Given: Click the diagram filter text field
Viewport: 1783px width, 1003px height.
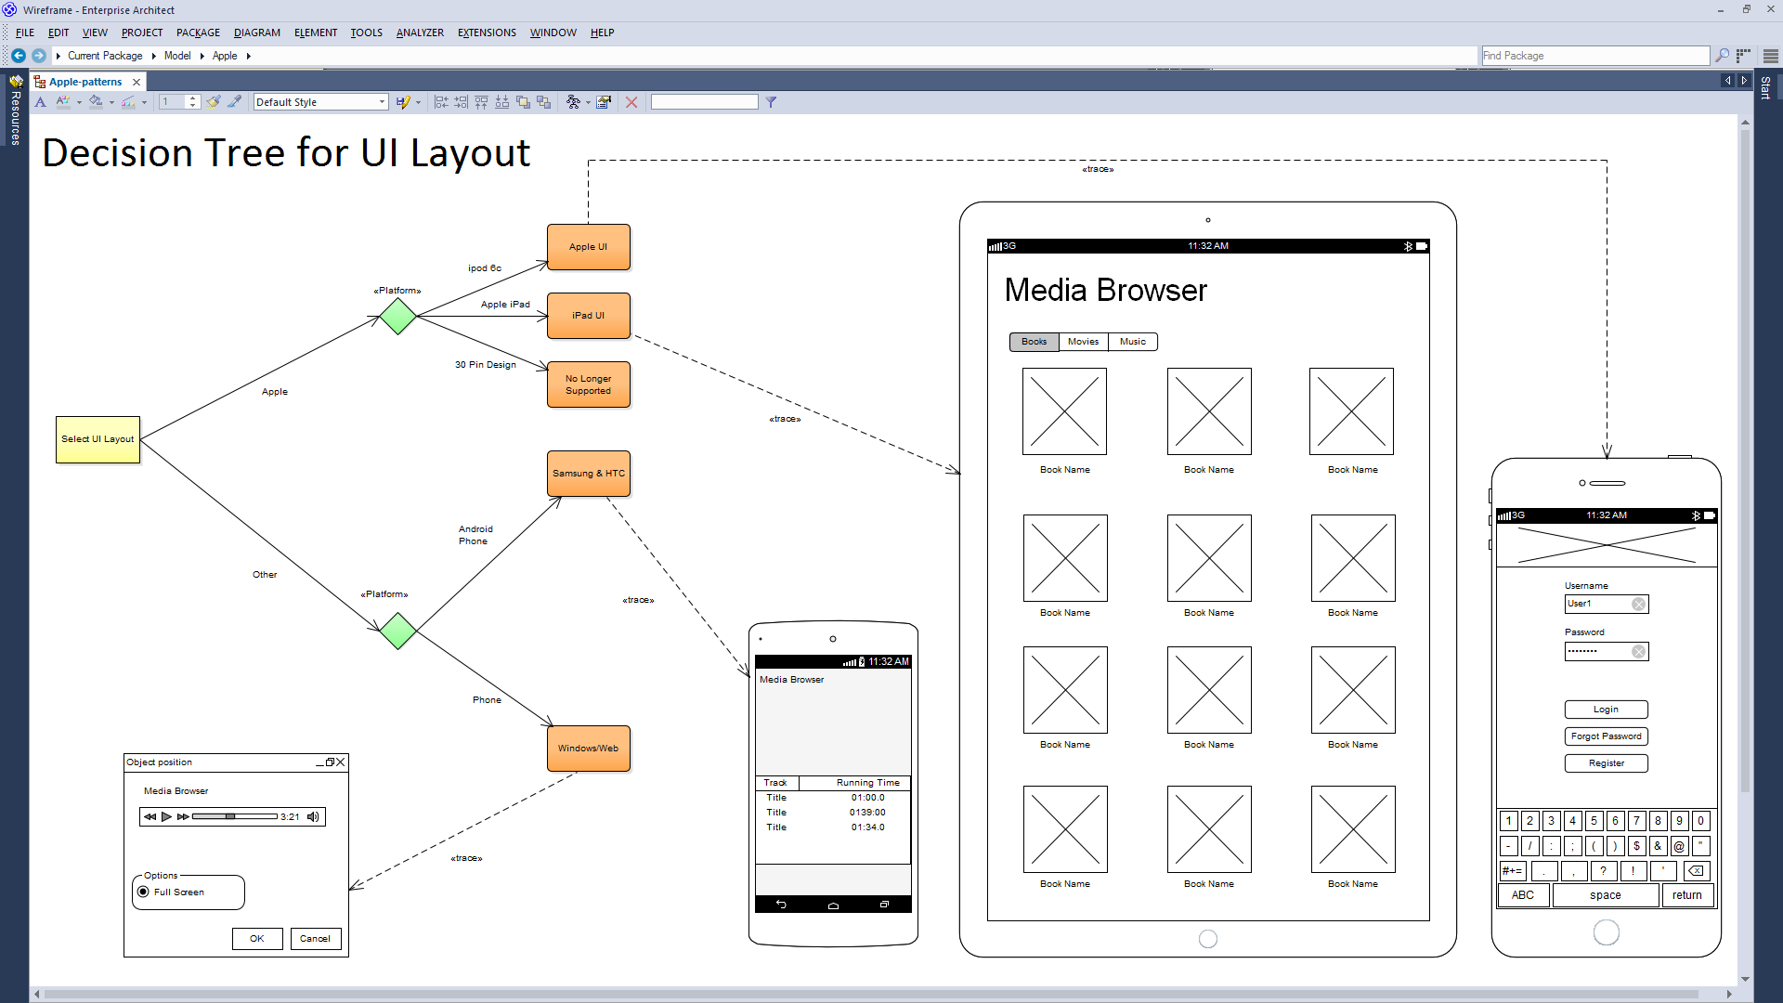Looking at the screenshot, I should tap(705, 102).
